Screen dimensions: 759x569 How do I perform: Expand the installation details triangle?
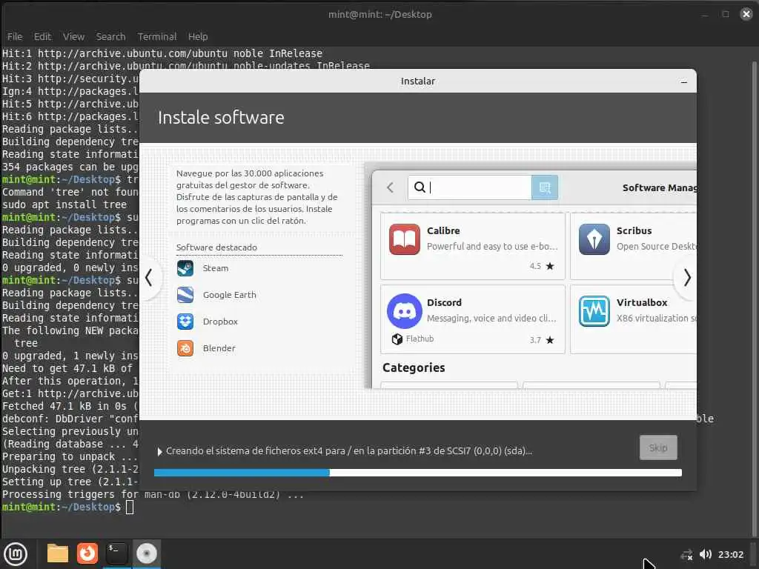(x=160, y=451)
